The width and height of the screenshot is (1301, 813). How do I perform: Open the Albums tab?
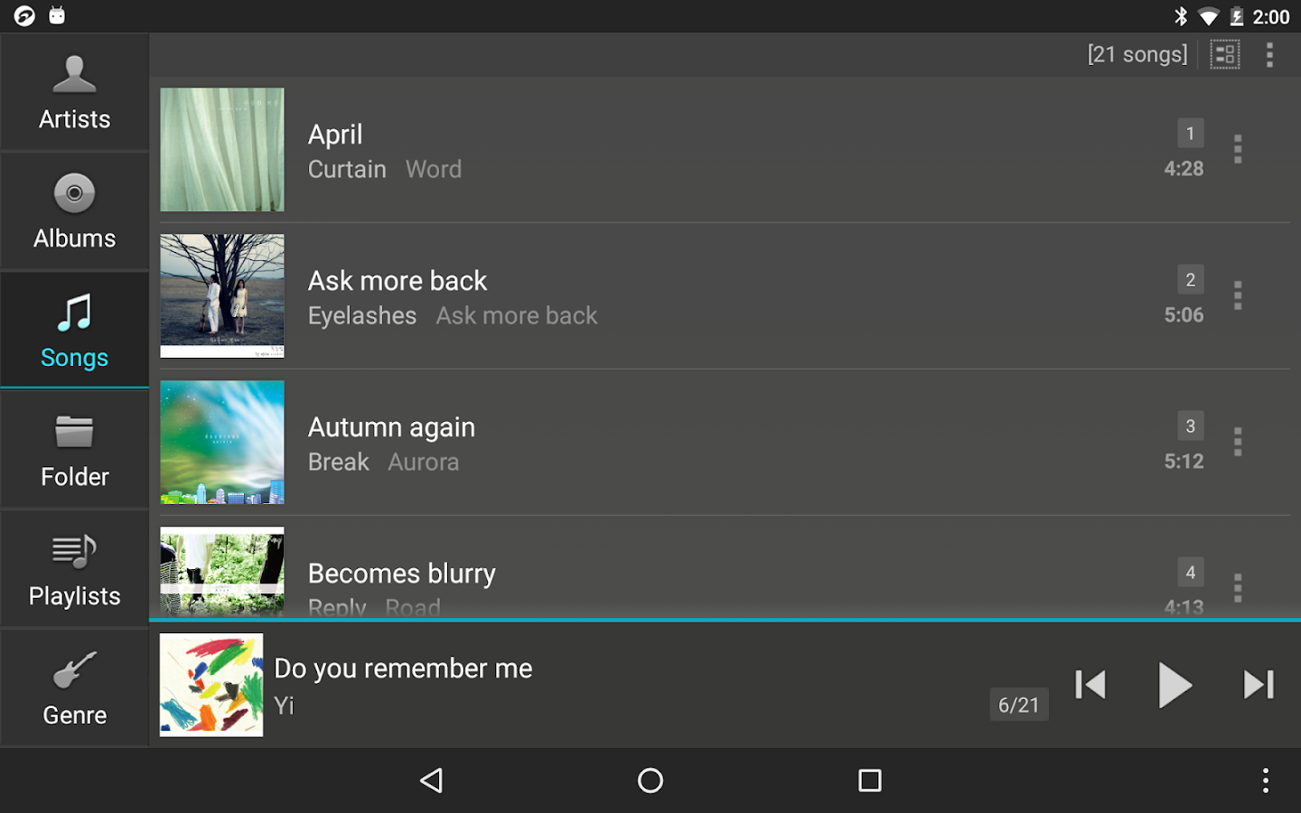74,211
